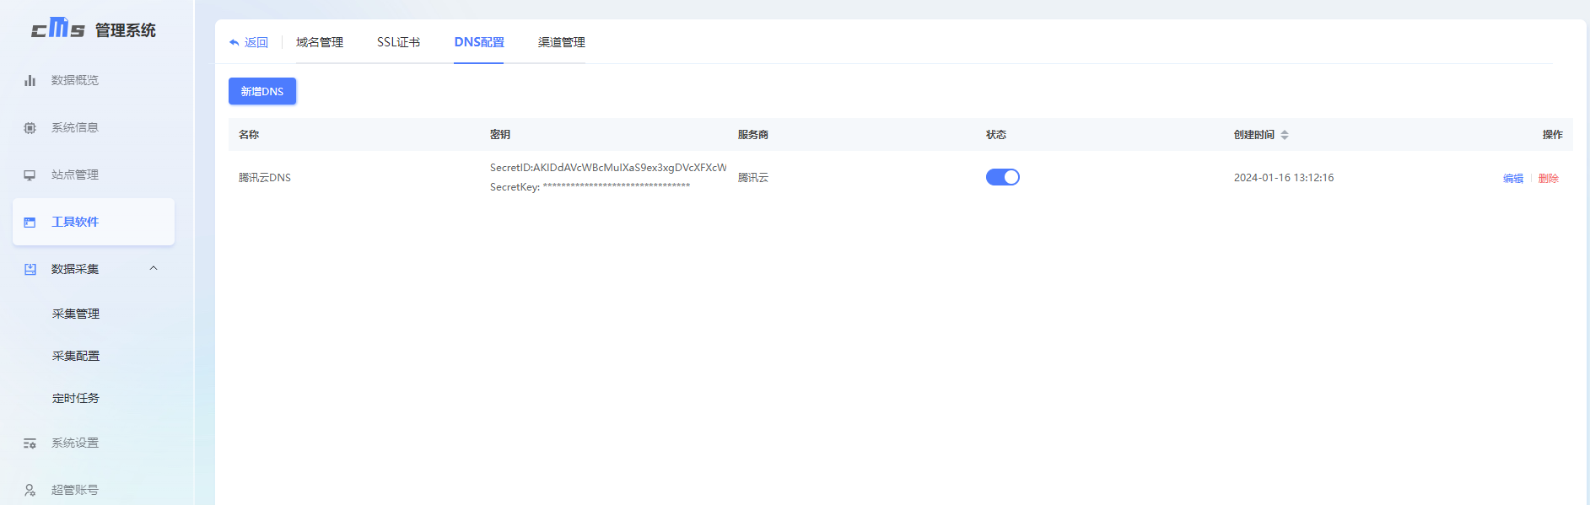The width and height of the screenshot is (1590, 505).
Task: Open 定时任务 submenu item
Action: [x=76, y=398]
